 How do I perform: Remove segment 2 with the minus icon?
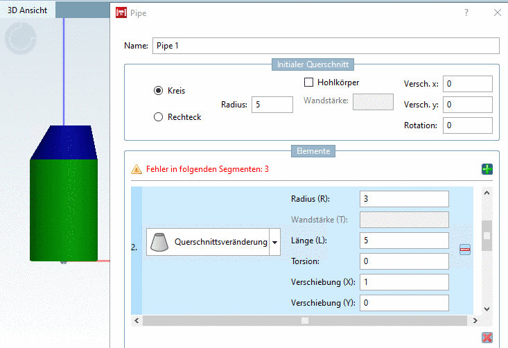point(465,250)
